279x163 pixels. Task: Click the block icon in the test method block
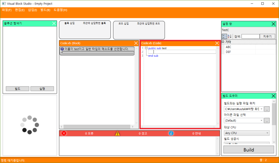62,49
